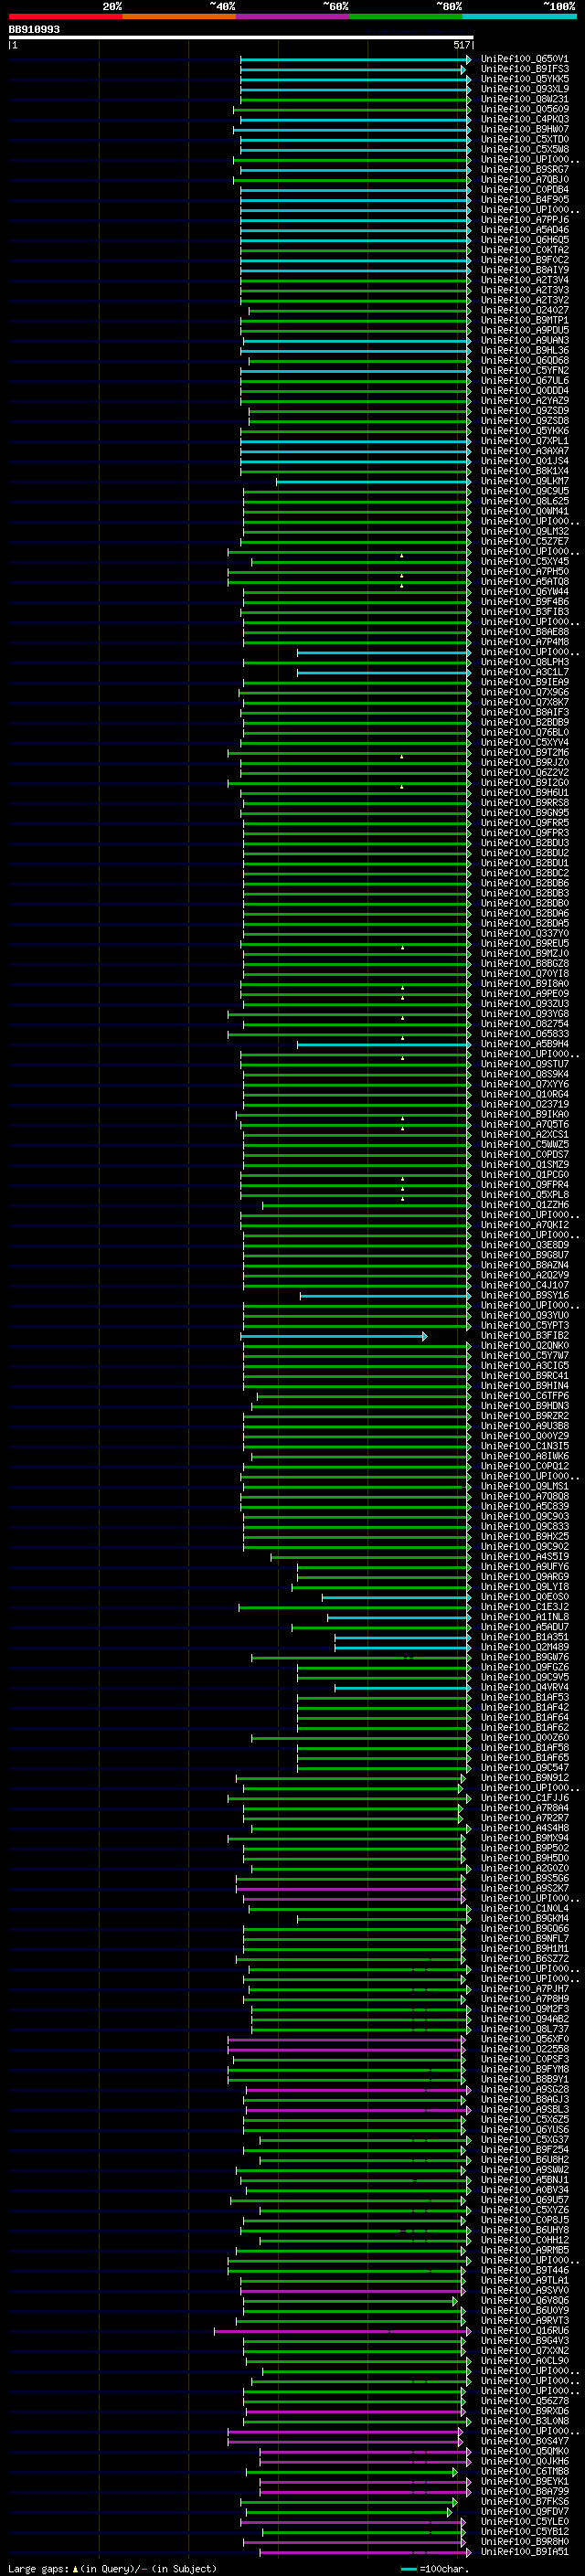This screenshot has width=585, height=2576.
Task: Open hit UniRef100_Q9ZSD9
Action: click(x=524, y=411)
